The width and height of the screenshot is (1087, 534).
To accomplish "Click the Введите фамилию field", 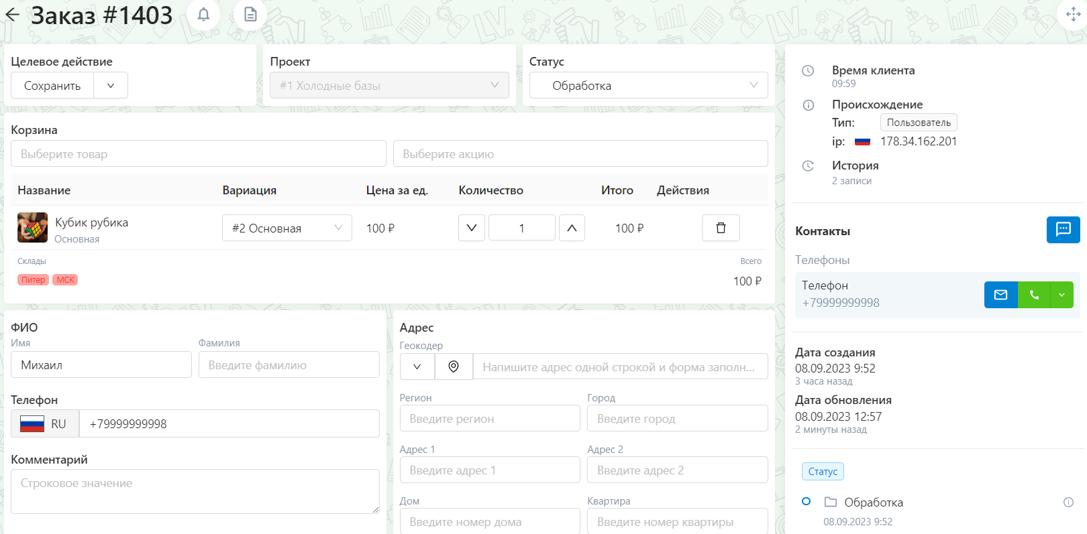I will (289, 364).
